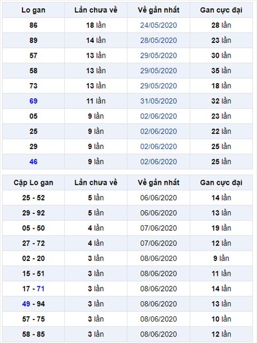Click the date link 24/05/2020
The height and width of the screenshot is (343, 257).
pyautogui.click(x=158, y=25)
